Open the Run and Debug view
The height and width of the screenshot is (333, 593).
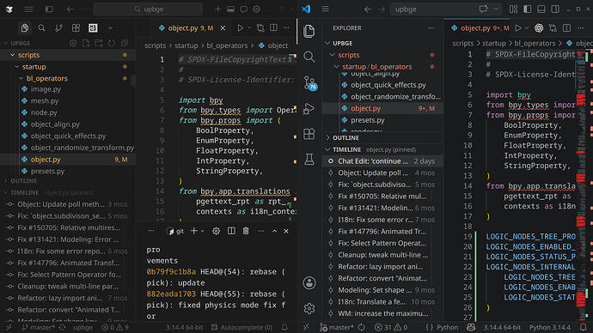tap(309, 109)
